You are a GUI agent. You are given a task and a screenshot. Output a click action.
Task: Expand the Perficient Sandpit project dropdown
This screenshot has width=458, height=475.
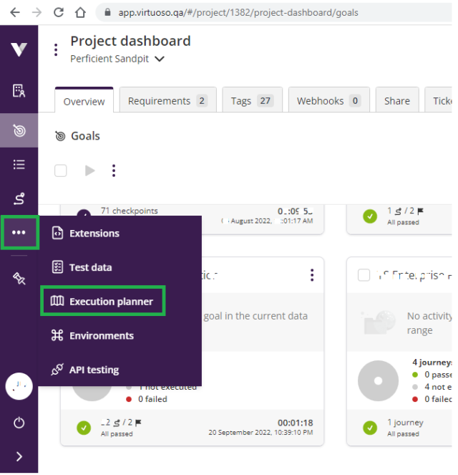point(160,59)
